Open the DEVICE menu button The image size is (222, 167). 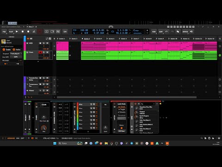pyautogui.click(x=185, y=32)
